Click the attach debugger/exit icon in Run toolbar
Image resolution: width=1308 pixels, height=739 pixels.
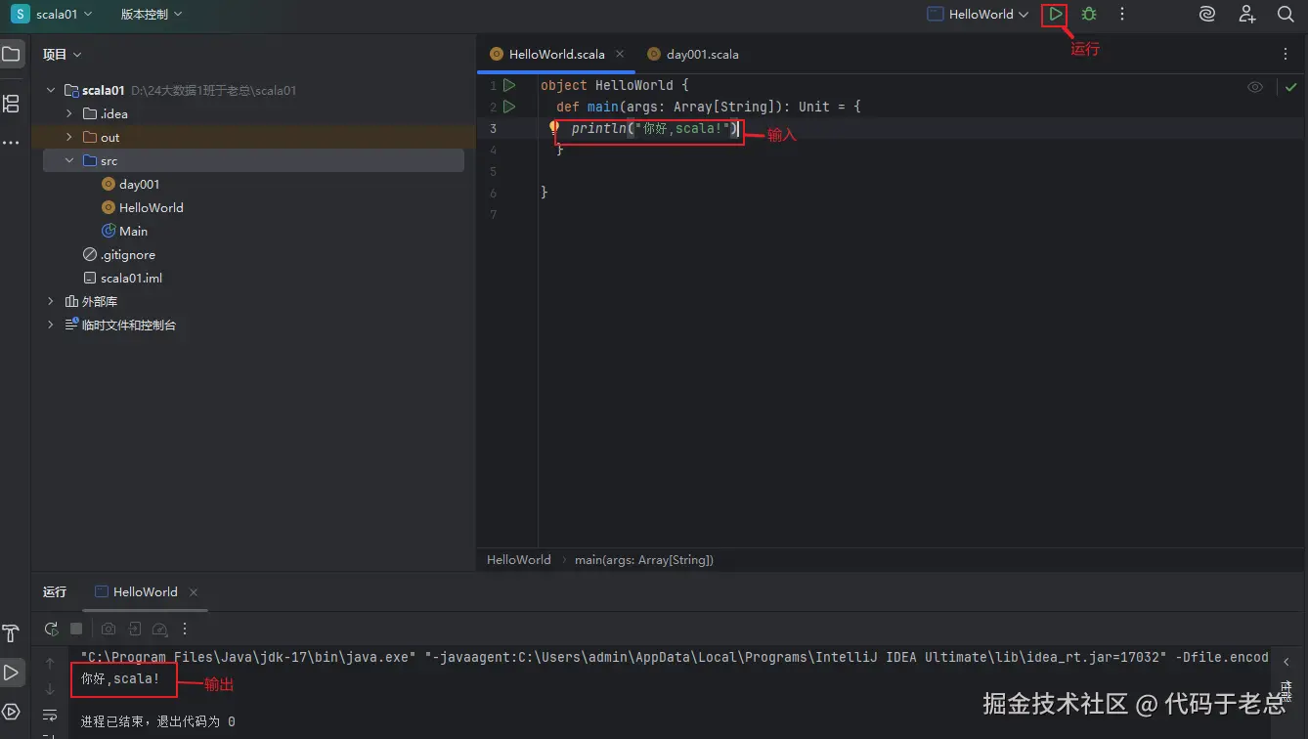click(x=135, y=630)
